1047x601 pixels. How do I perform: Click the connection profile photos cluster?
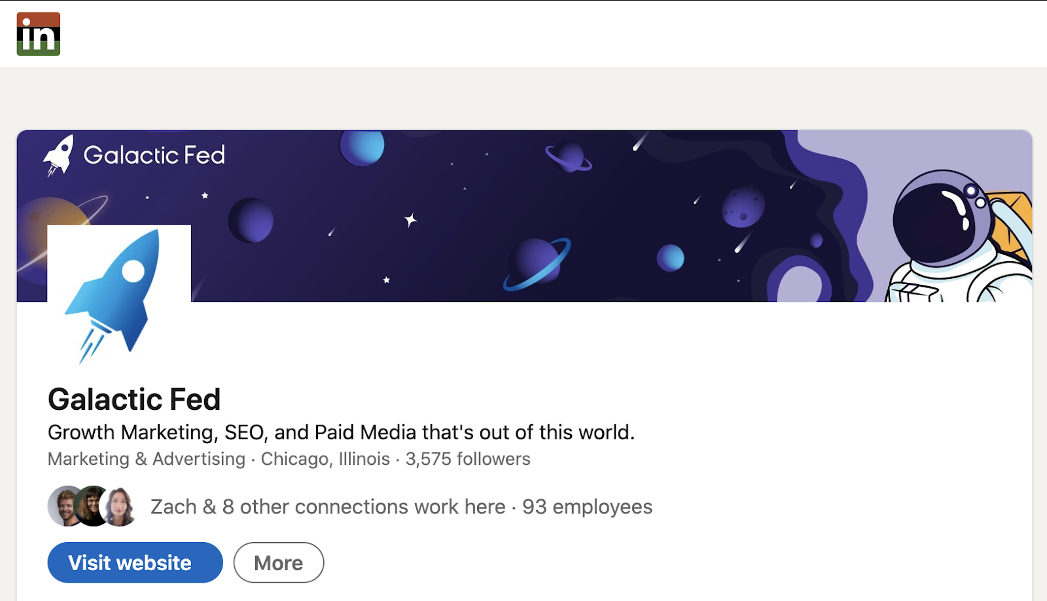tap(92, 506)
